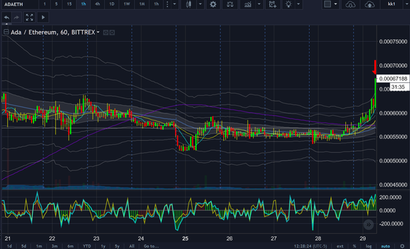Select 1D interval

coord(112,4)
